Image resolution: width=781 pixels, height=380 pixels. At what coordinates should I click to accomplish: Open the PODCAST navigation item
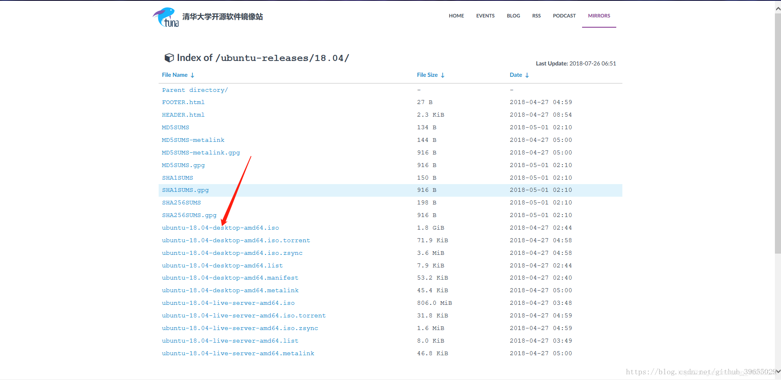pyautogui.click(x=564, y=16)
